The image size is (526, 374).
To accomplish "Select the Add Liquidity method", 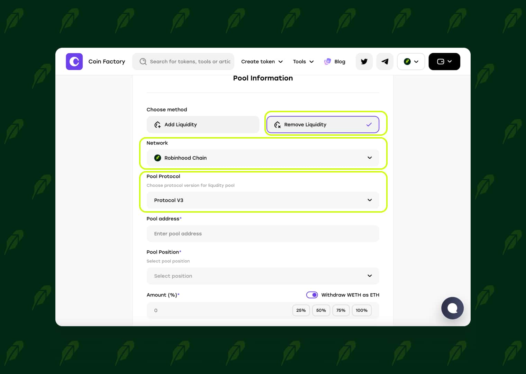I will tap(203, 125).
